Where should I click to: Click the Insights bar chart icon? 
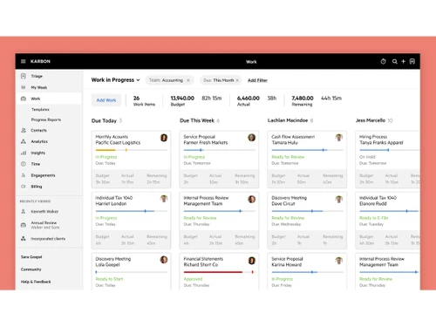[24, 153]
